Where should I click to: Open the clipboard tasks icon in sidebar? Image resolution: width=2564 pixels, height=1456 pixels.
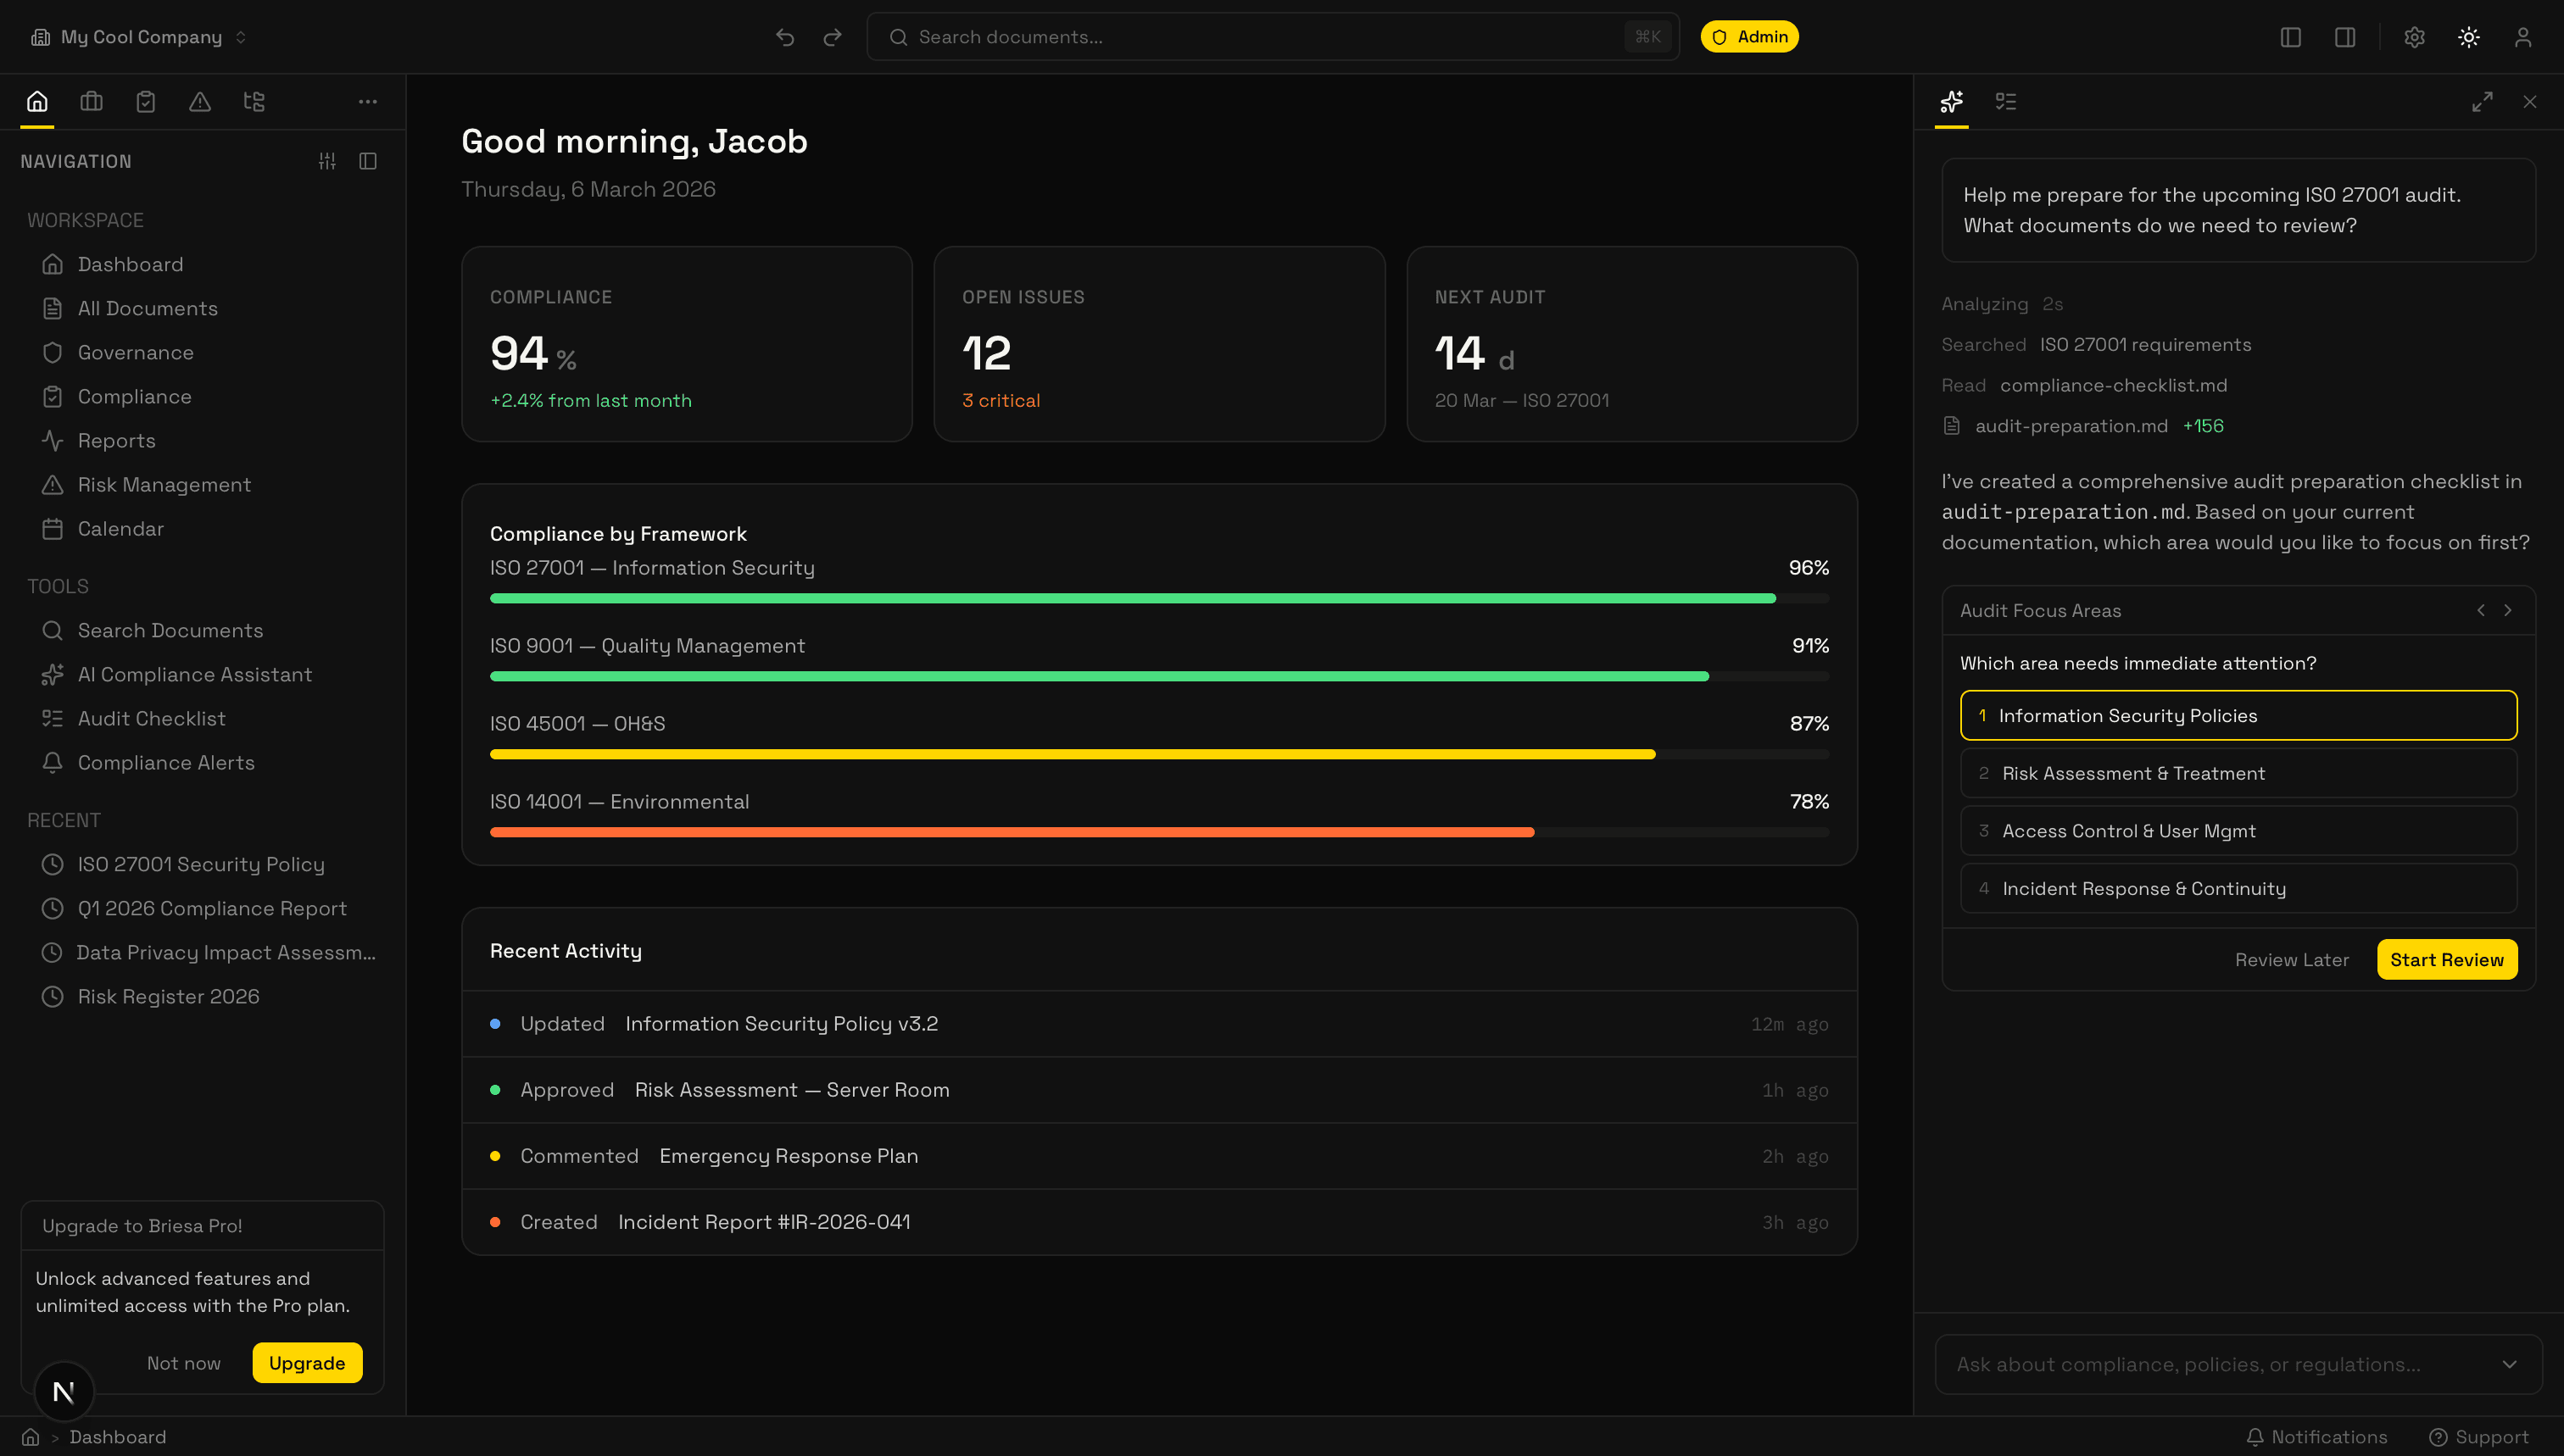click(145, 101)
